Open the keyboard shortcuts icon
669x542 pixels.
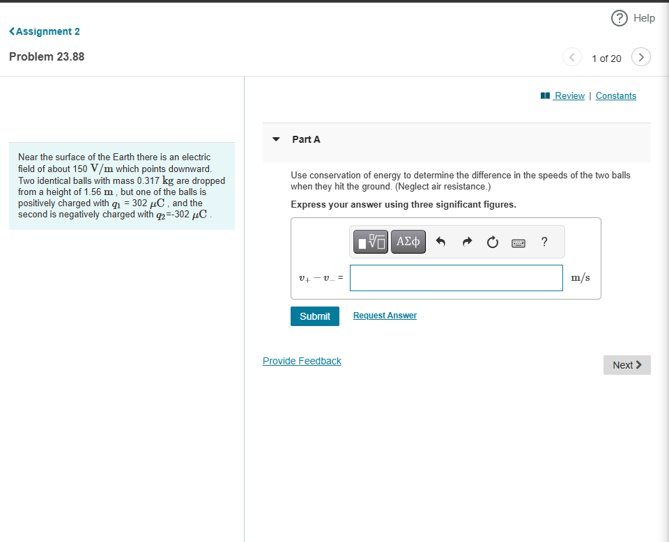click(x=518, y=243)
